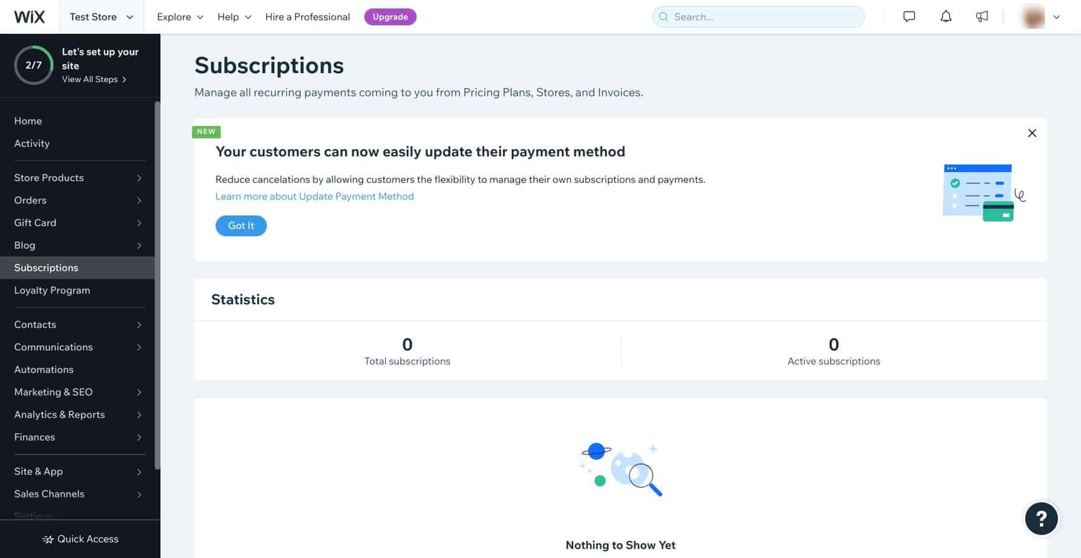The height and width of the screenshot is (558, 1081).
Task: Click the megaphone announcements icon
Action: (982, 17)
